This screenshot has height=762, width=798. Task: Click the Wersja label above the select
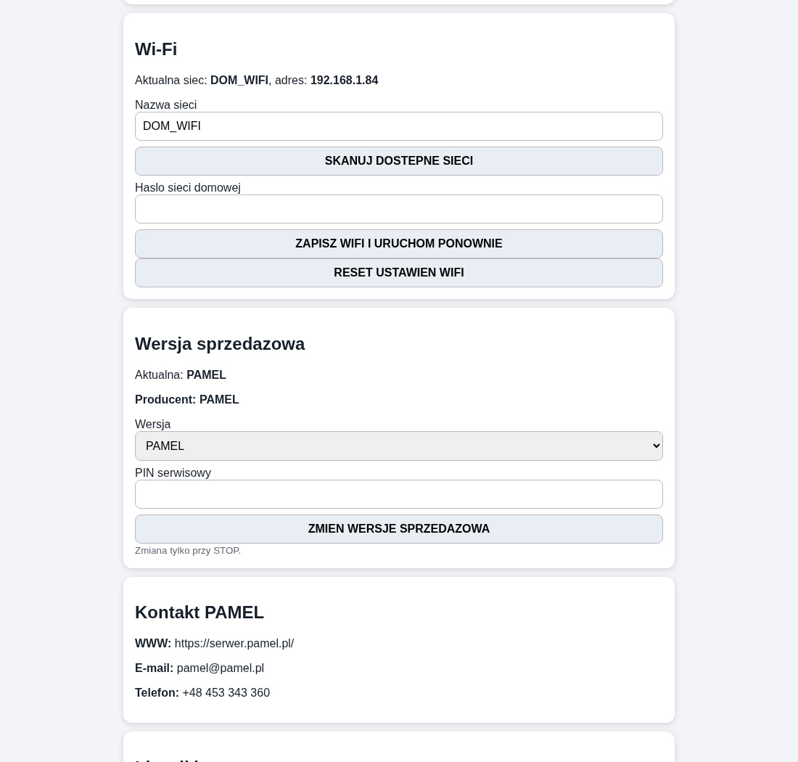point(152,424)
